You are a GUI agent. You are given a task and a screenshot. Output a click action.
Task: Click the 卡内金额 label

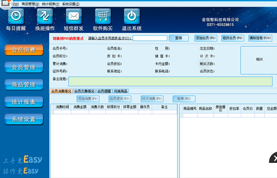(x=162, y=64)
